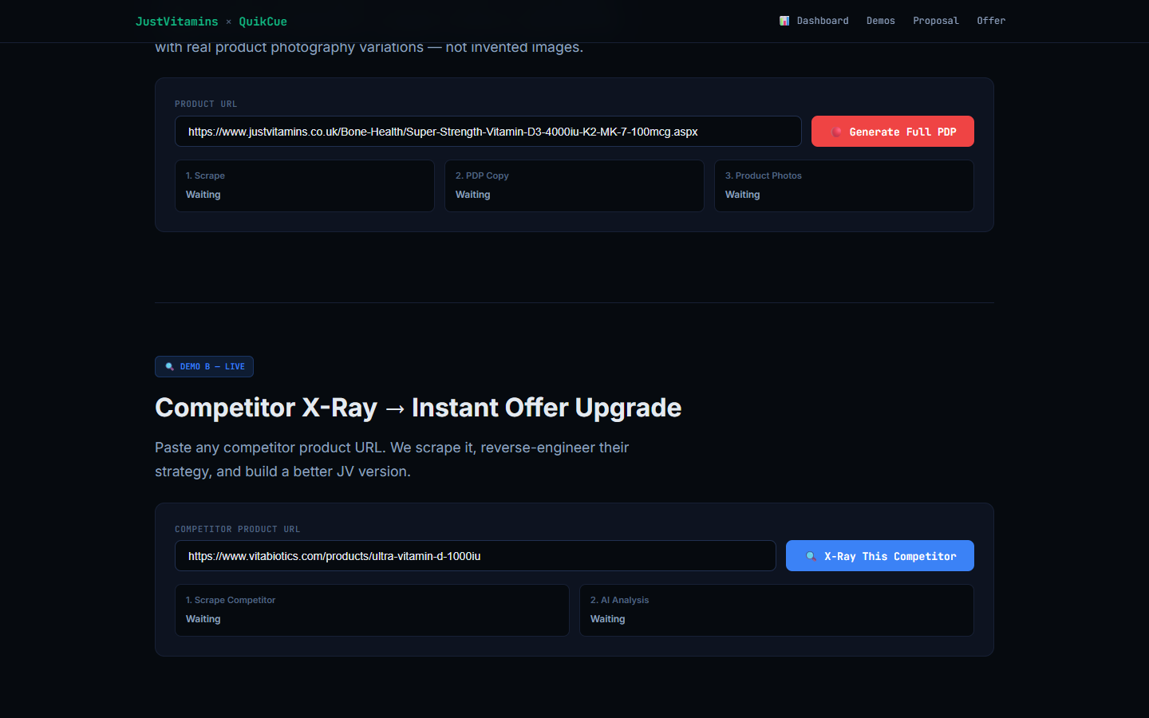Select the 3. Product Photos status card

point(843,186)
